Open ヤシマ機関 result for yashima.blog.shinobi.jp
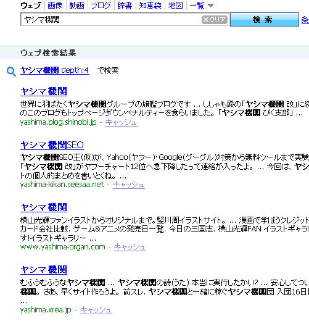The width and height of the screenshot is (309, 321). click(x=44, y=91)
